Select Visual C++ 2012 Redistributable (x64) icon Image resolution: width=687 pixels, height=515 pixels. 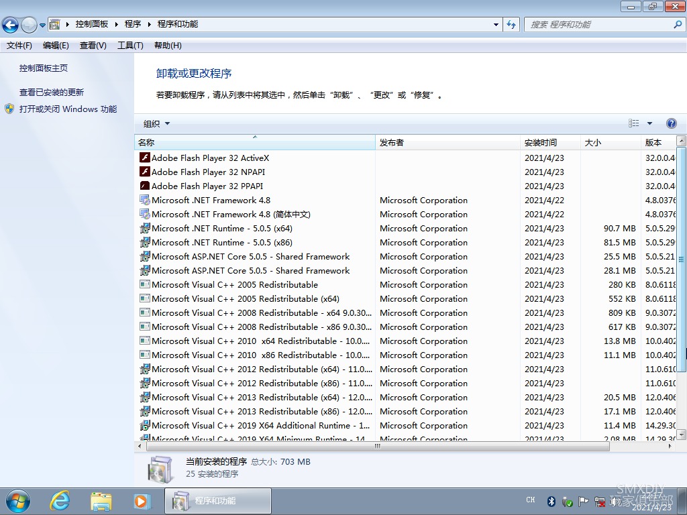pos(145,369)
